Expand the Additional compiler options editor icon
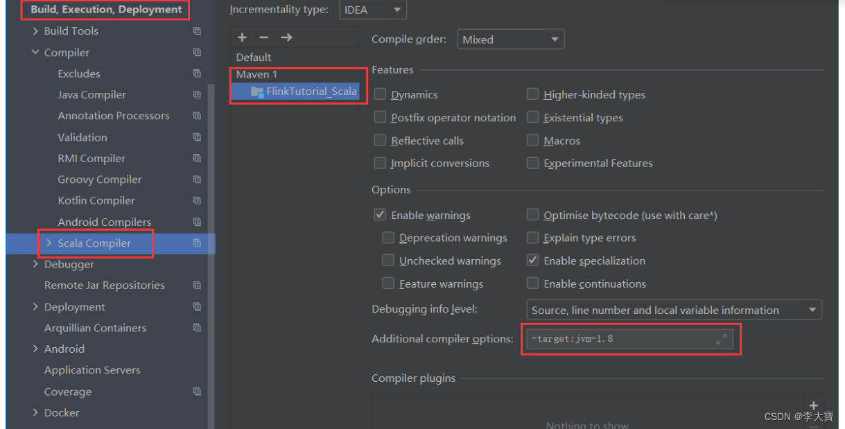845x429 pixels. coord(722,339)
